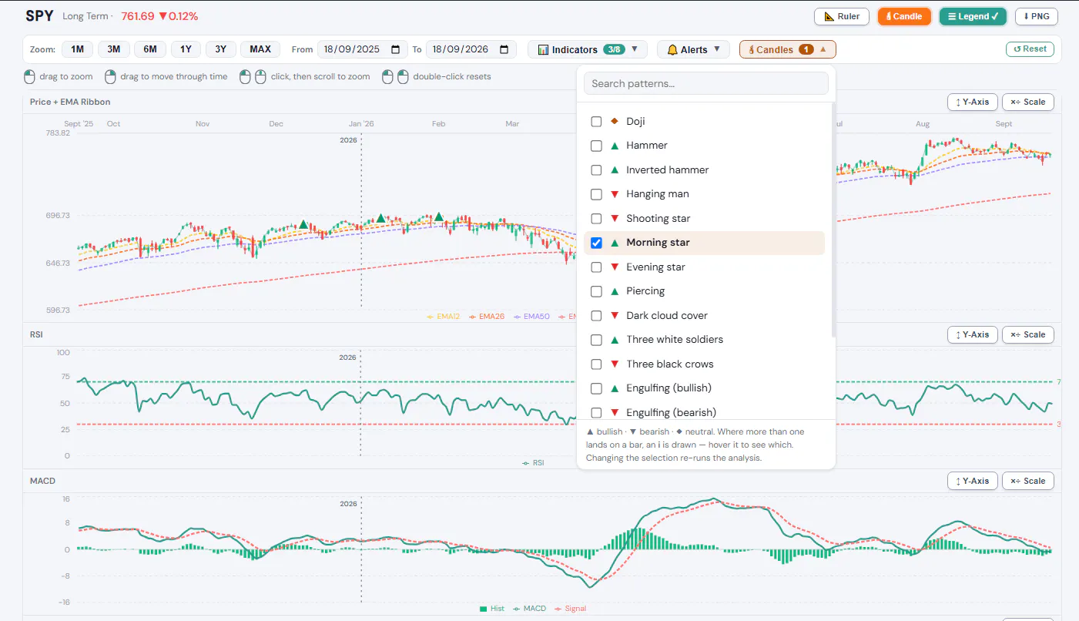Set zoom range to 6M
The width and height of the screenshot is (1079, 621).
[150, 49]
